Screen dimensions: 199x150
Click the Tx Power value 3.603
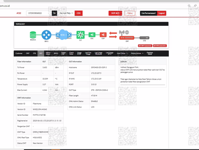(45, 67)
